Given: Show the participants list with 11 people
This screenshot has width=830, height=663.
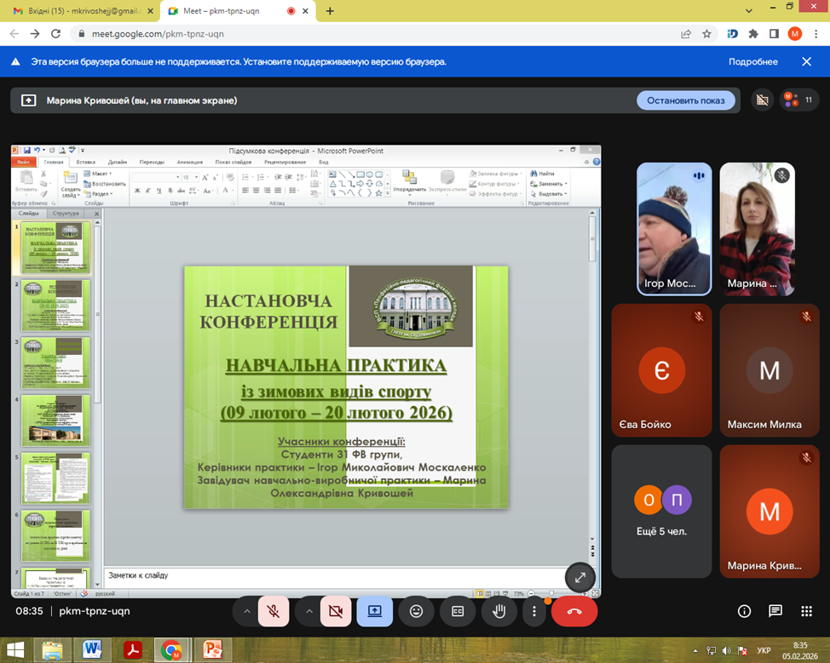Looking at the screenshot, I should click(798, 100).
